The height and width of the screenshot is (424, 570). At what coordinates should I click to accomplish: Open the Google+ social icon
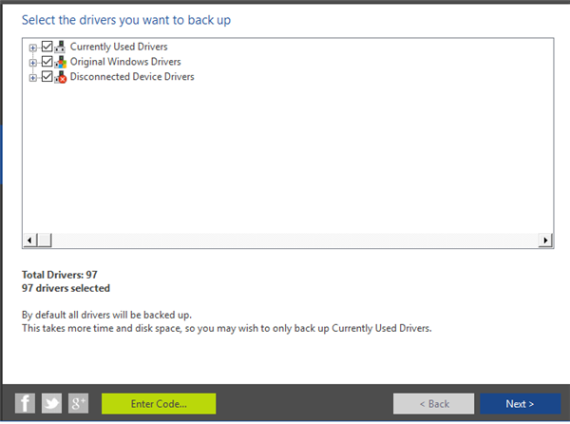pos(79,403)
